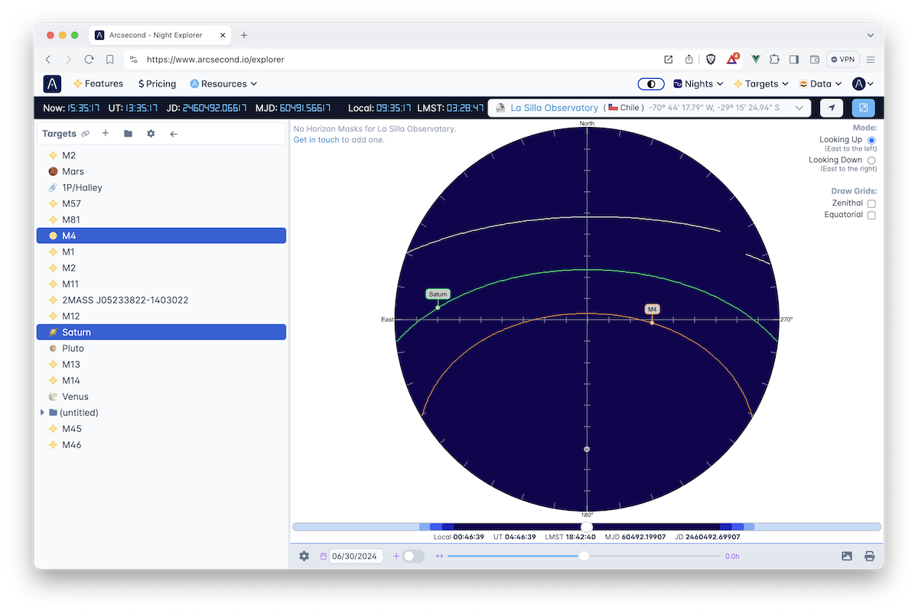Click the locate me arrow button
Screen dimensions: 918x614
pos(832,108)
